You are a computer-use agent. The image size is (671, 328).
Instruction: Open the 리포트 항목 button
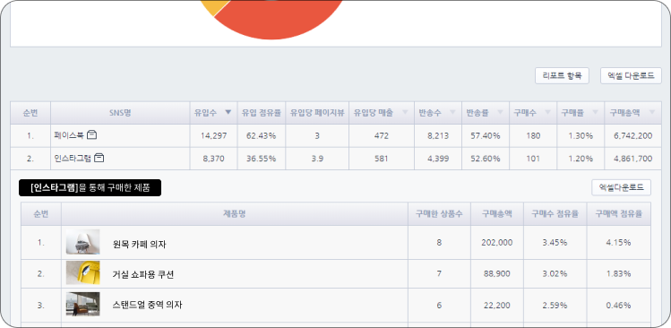point(562,76)
